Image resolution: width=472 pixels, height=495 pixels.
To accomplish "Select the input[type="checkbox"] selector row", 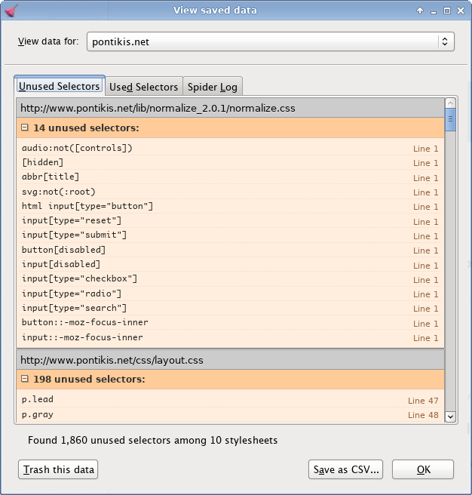I will click(x=230, y=279).
